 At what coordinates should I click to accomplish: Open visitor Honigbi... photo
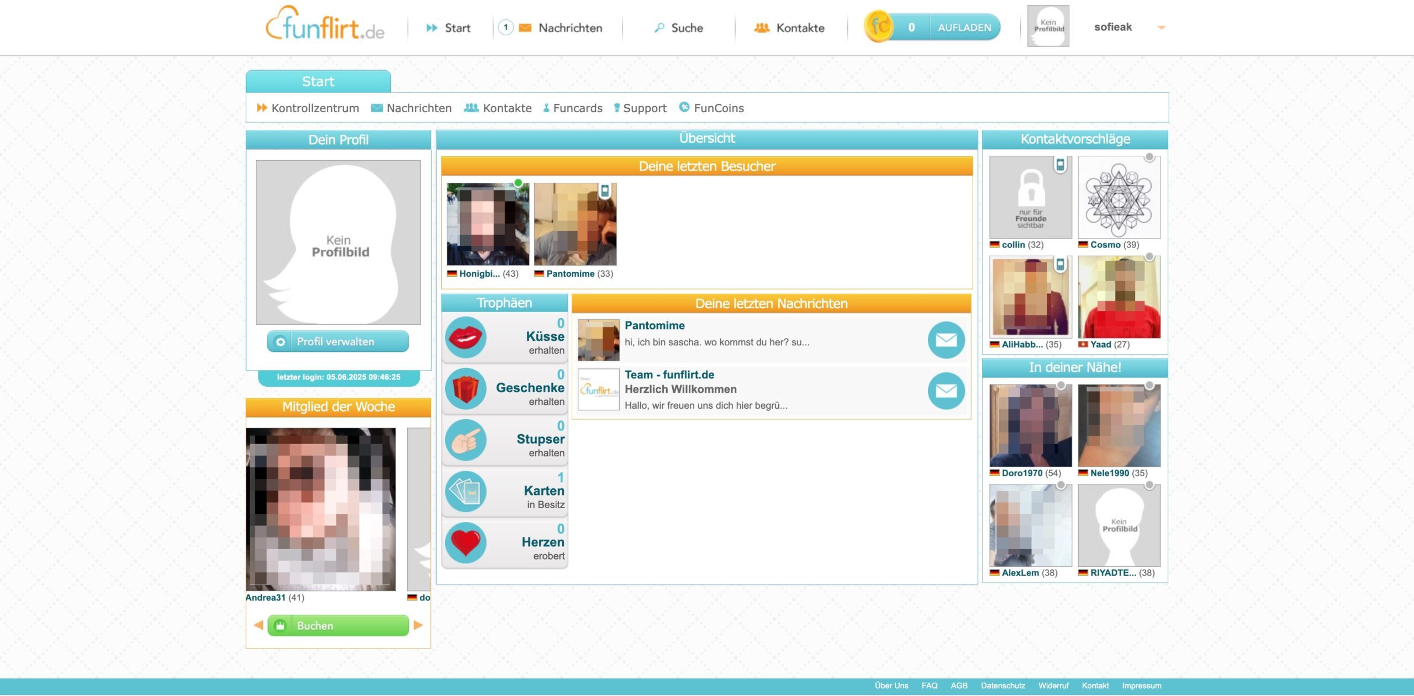tap(488, 224)
